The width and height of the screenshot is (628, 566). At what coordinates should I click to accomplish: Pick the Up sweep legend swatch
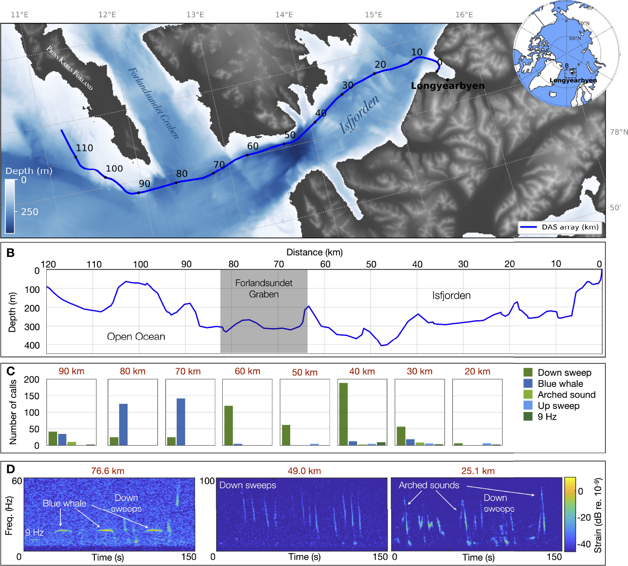coord(528,405)
